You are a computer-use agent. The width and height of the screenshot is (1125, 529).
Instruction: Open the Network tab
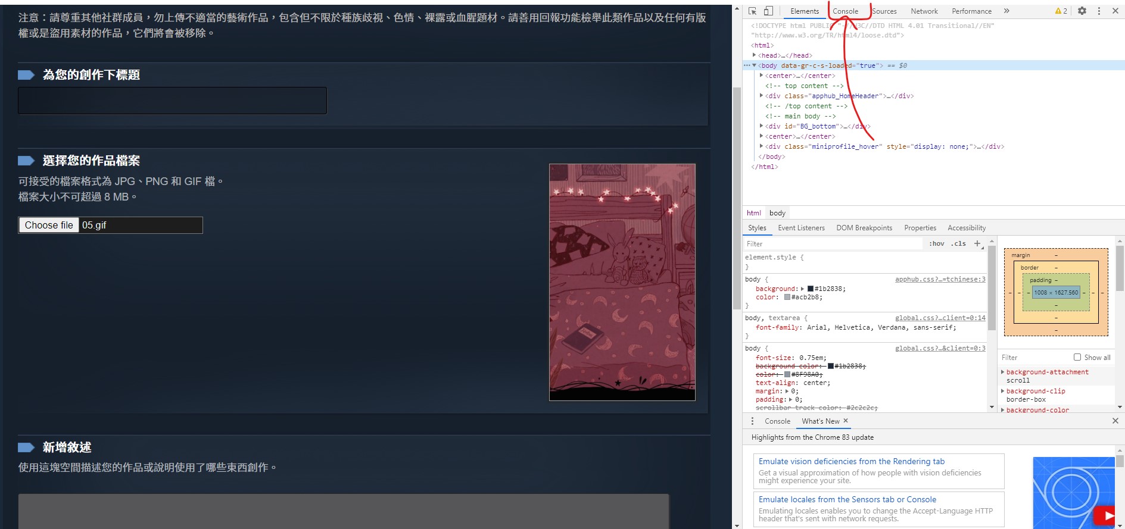[924, 11]
